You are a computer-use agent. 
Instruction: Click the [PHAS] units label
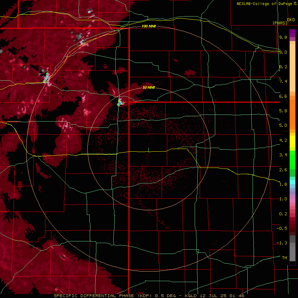280,23
